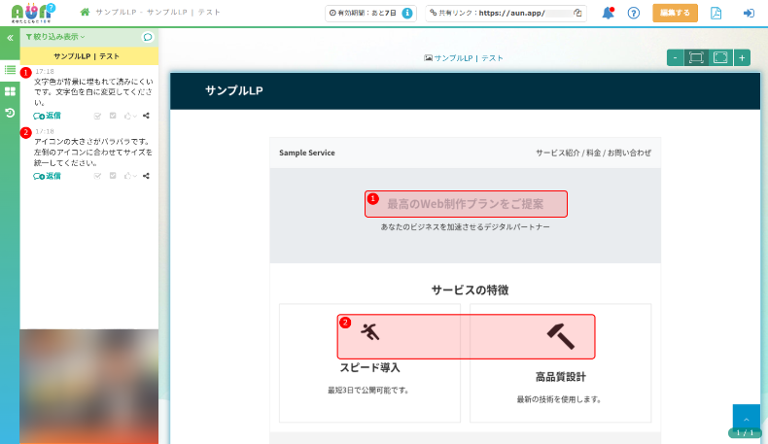Select comment 1 red number badge
The image size is (768, 444).
tap(26, 73)
